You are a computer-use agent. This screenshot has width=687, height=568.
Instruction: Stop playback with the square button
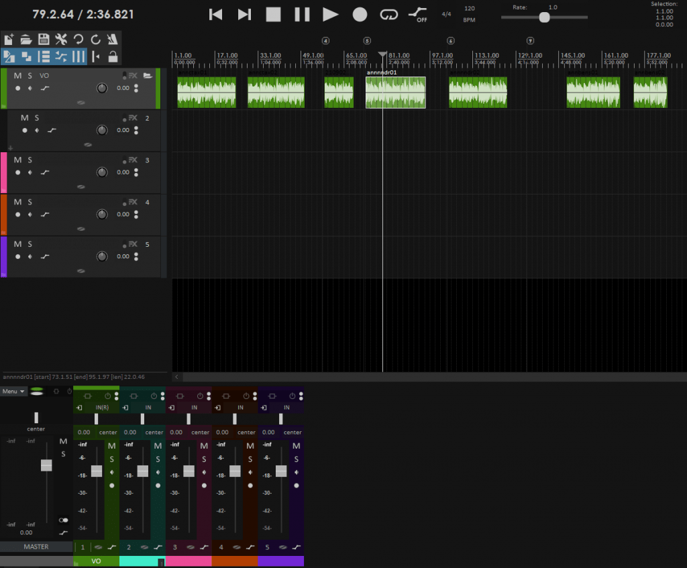[x=273, y=15]
